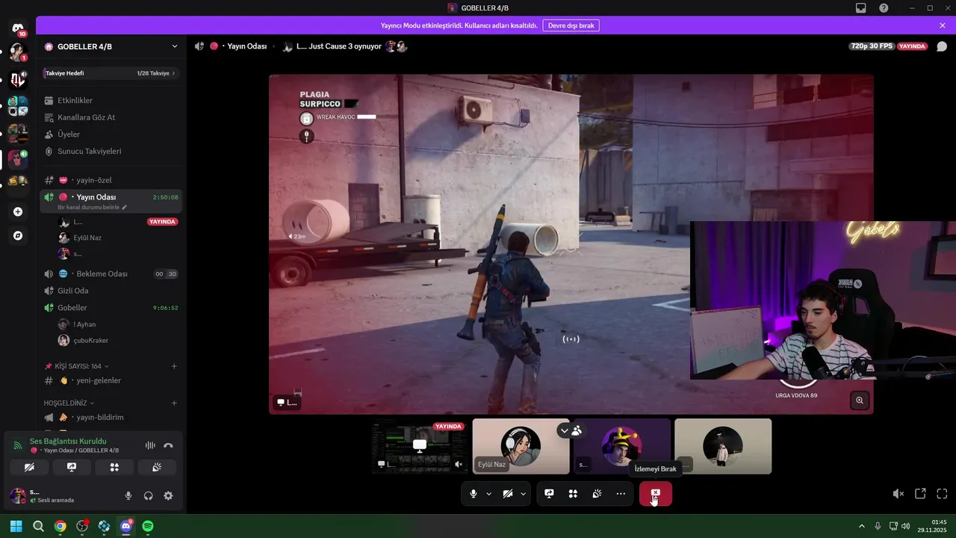The width and height of the screenshot is (956, 538).
Task: Open user settings gear icon
Action: (x=168, y=495)
